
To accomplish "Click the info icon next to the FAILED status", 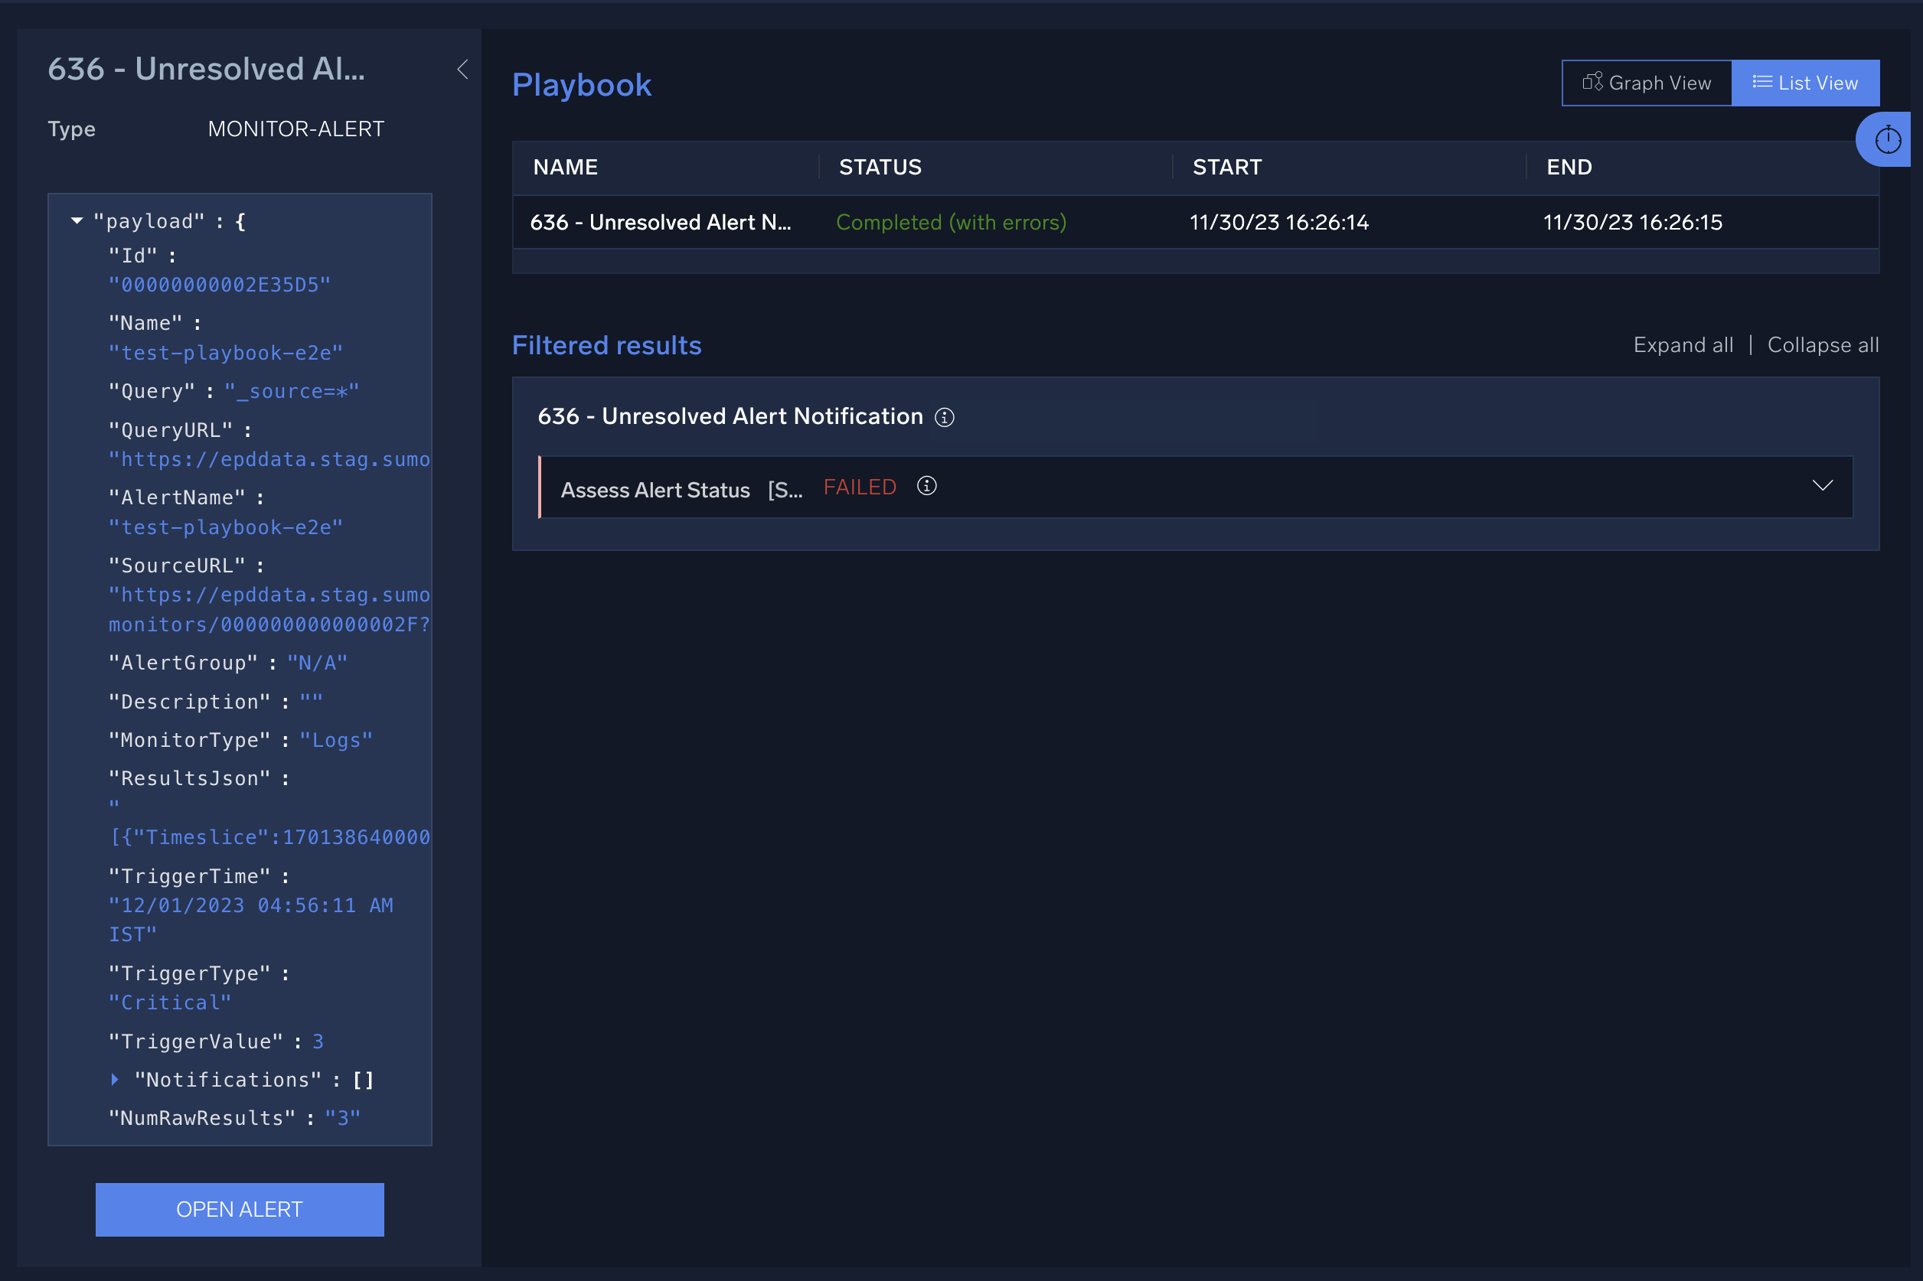I will [x=928, y=485].
